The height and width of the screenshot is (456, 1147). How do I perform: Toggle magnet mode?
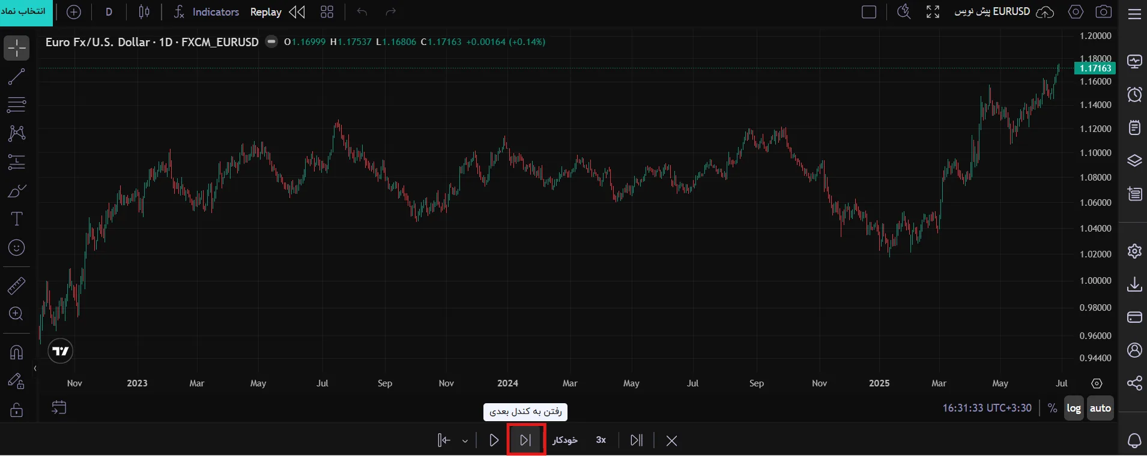(x=16, y=352)
